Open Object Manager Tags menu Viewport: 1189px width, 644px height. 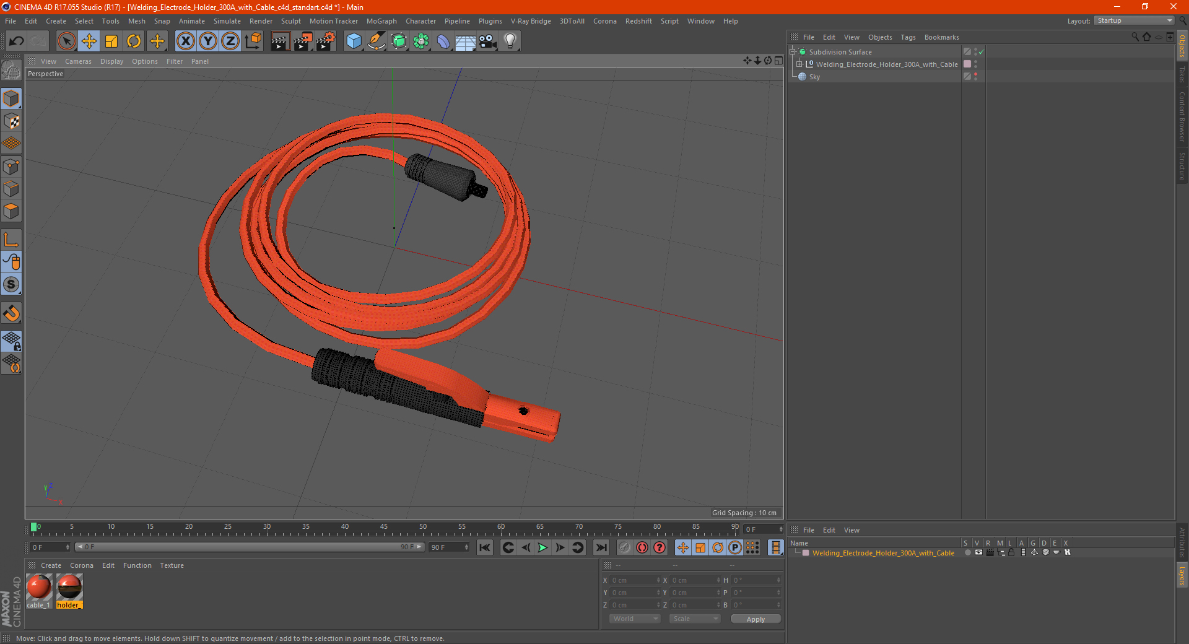(x=908, y=37)
